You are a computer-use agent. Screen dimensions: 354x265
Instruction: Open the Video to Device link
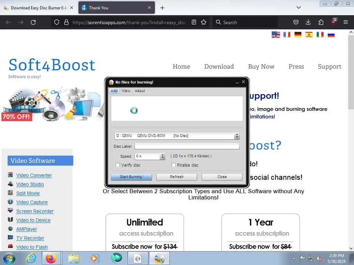click(x=33, y=220)
